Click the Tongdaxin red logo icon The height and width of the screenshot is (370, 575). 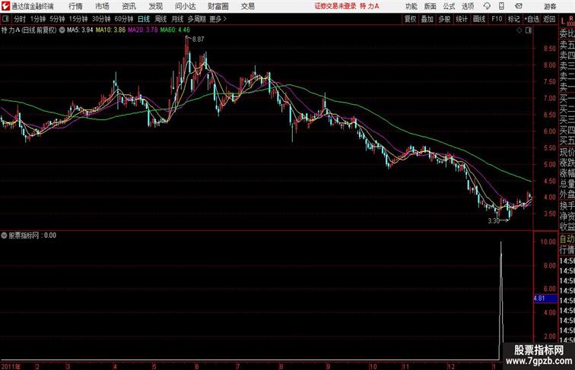tap(5, 6)
